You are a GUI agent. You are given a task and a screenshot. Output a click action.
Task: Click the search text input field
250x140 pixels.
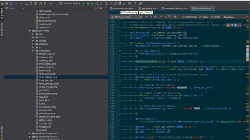point(125,17)
